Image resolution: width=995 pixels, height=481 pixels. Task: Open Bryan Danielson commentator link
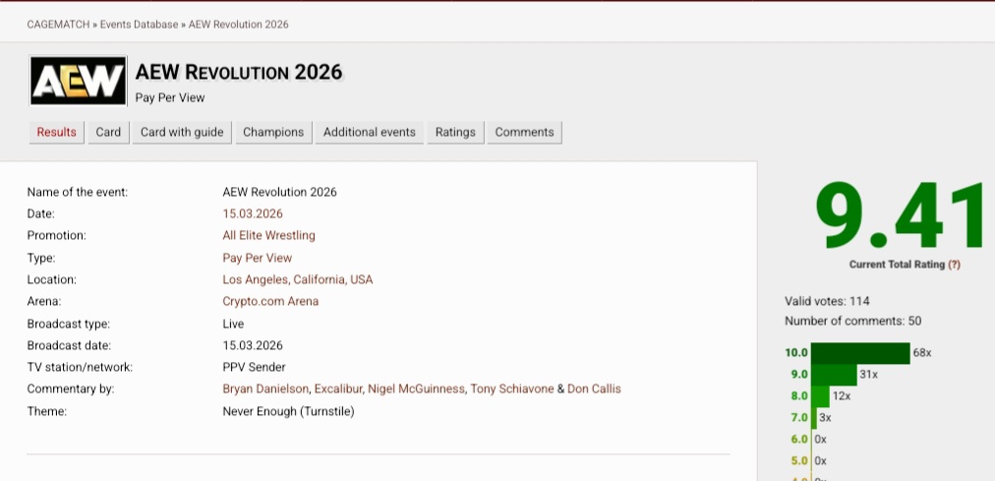265,389
